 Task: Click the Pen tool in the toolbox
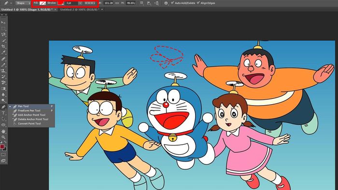coord(3,107)
